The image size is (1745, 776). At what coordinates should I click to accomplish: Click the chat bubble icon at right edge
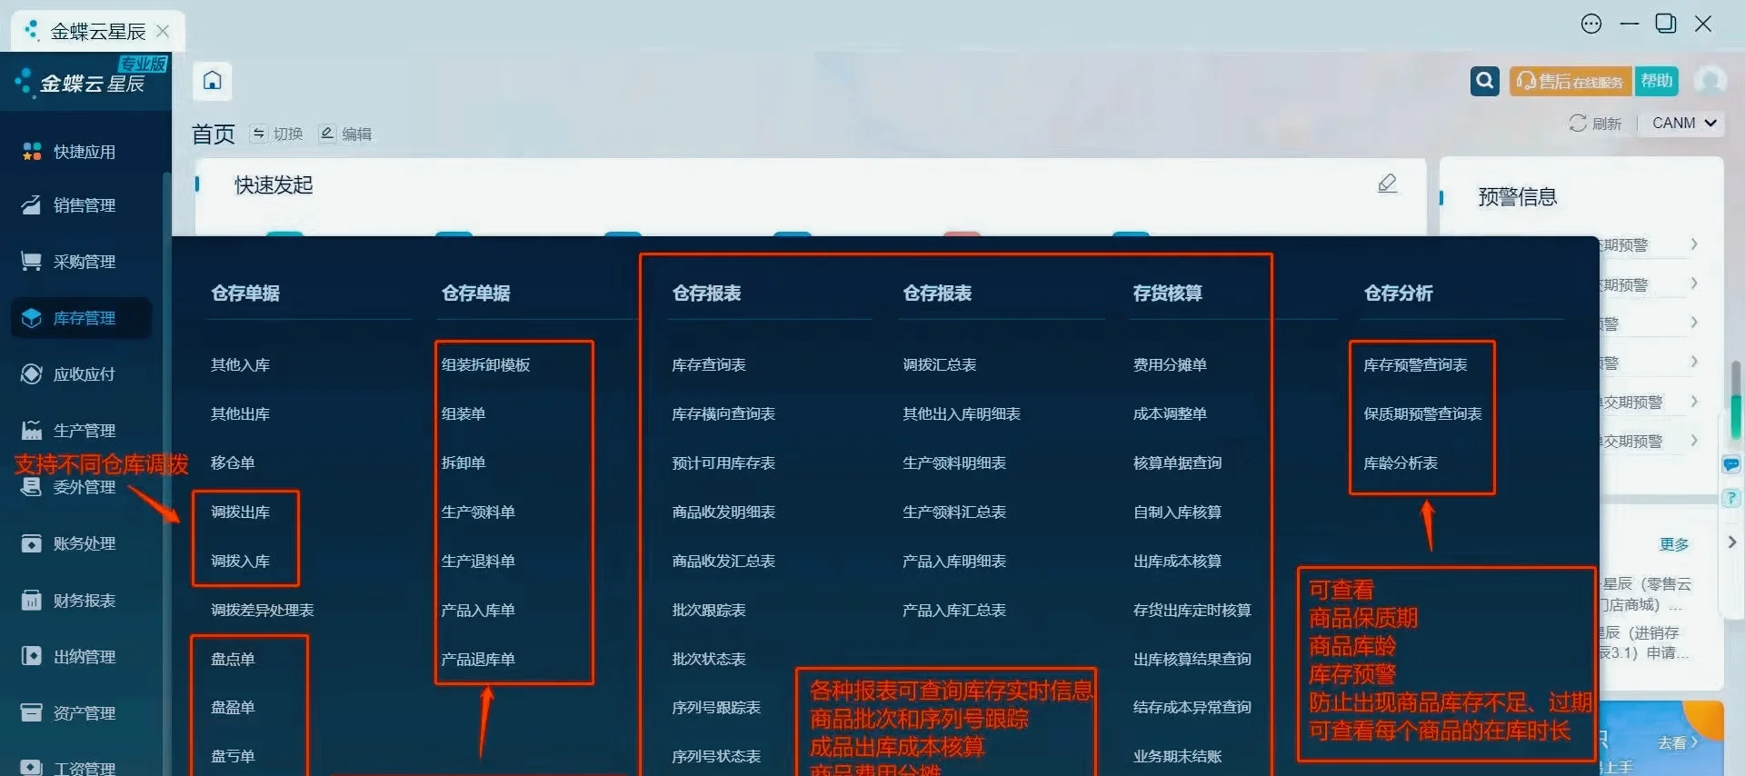tap(1731, 465)
